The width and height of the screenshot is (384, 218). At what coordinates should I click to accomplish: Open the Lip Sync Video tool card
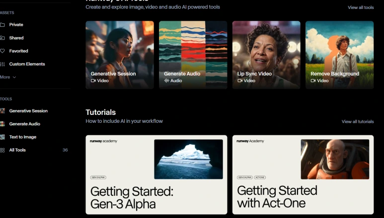(266, 55)
